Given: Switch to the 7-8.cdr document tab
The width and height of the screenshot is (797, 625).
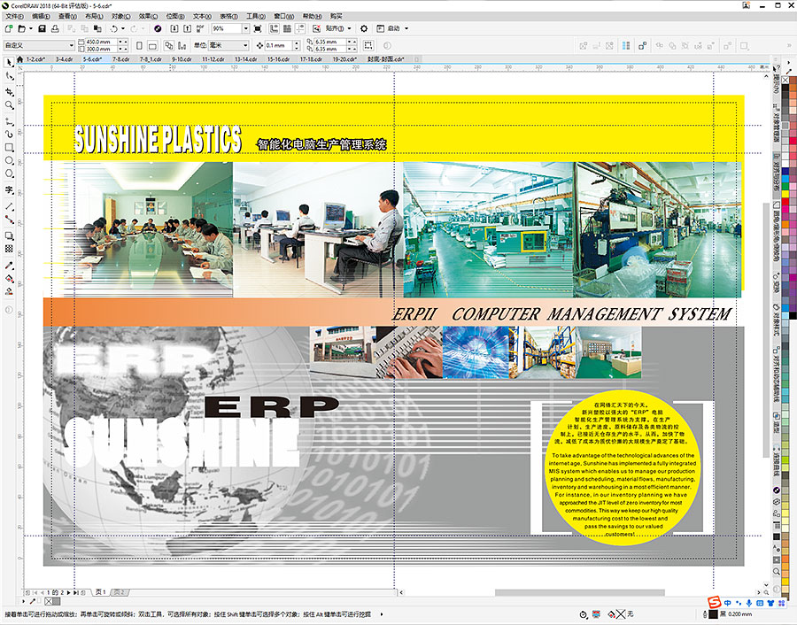Looking at the screenshot, I should [x=121, y=59].
